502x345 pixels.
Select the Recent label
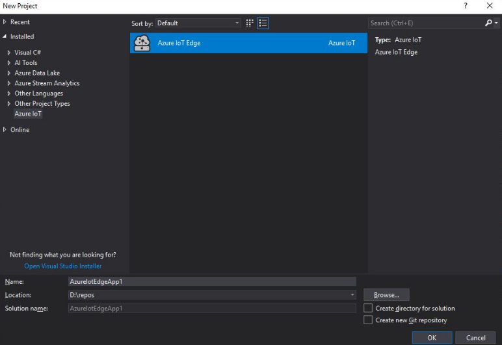click(20, 21)
